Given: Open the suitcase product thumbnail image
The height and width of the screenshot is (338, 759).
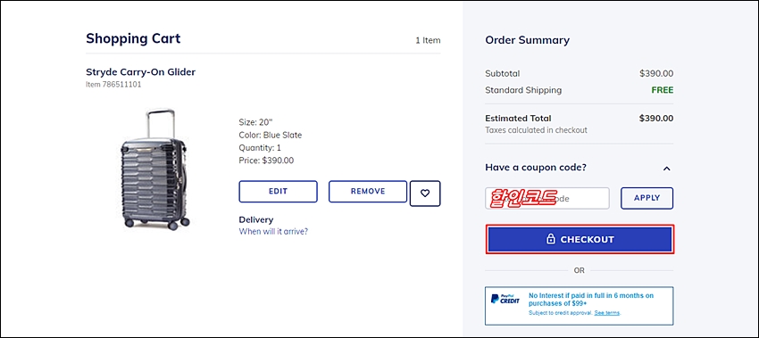Looking at the screenshot, I should click(154, 169).
